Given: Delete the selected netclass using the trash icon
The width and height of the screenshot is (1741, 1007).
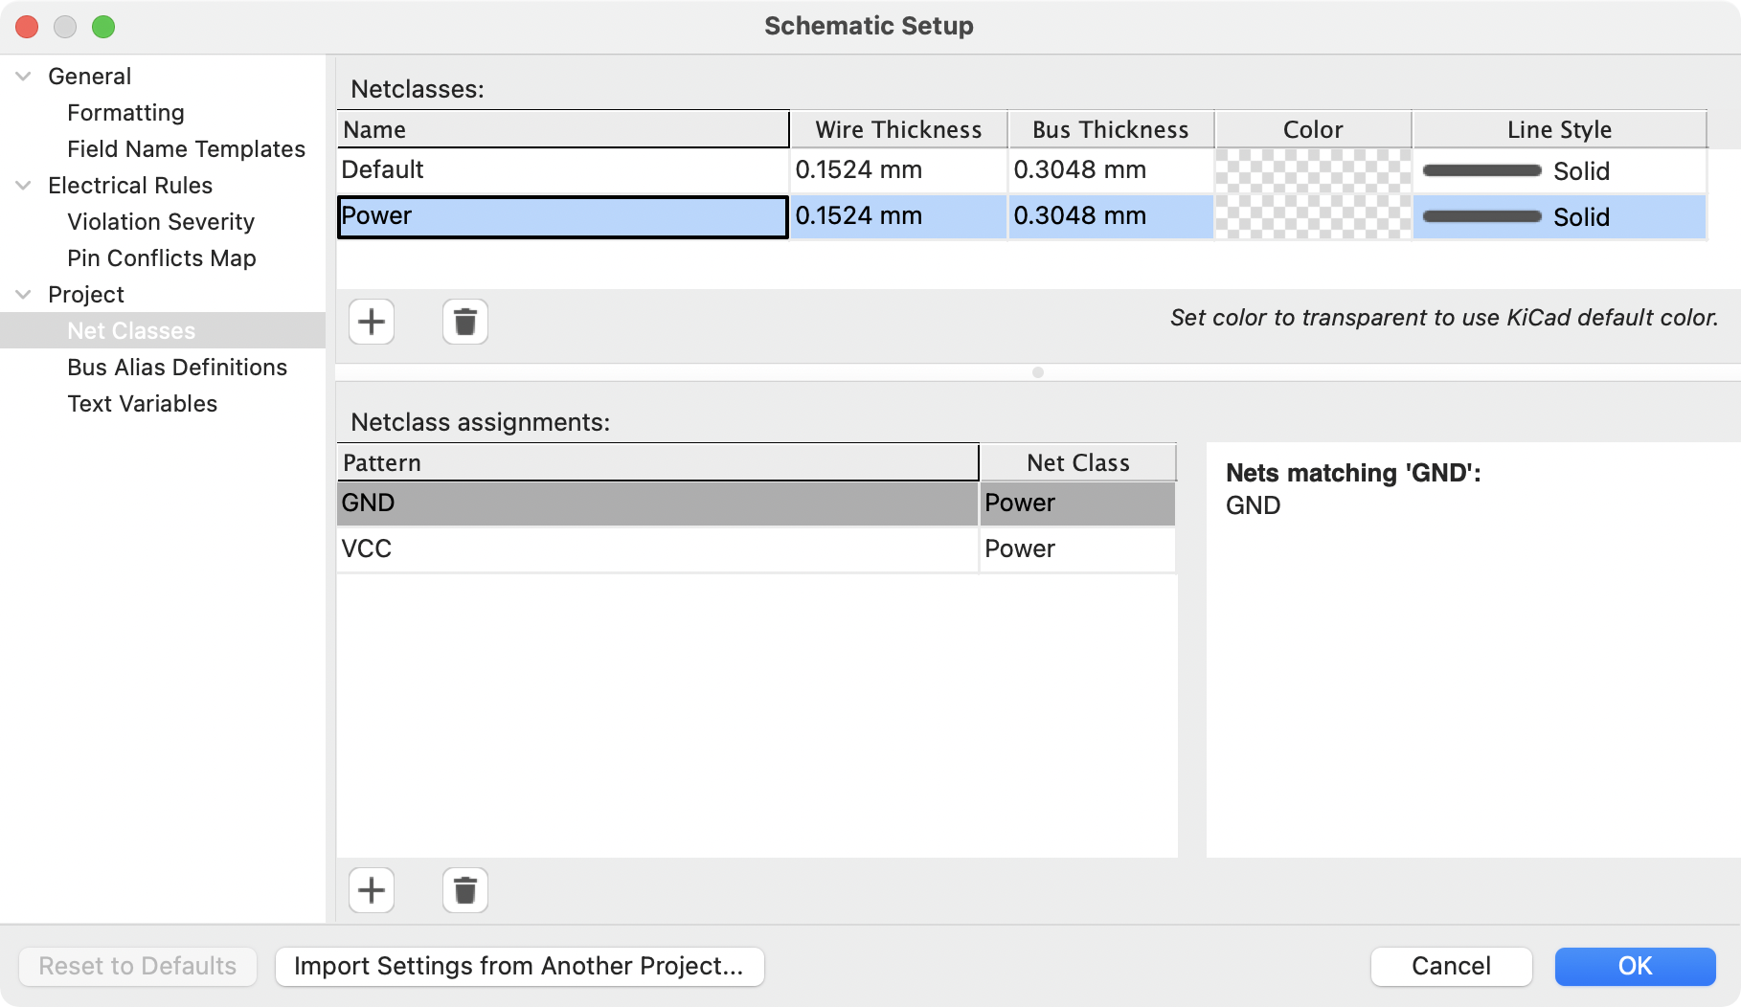Looking at the screenshot, I should point(465,322).
